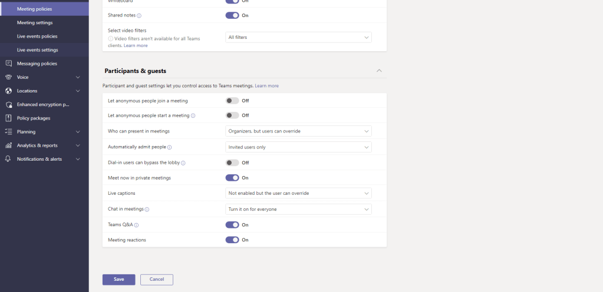Click the Locations globe icon

click(8, 91)
